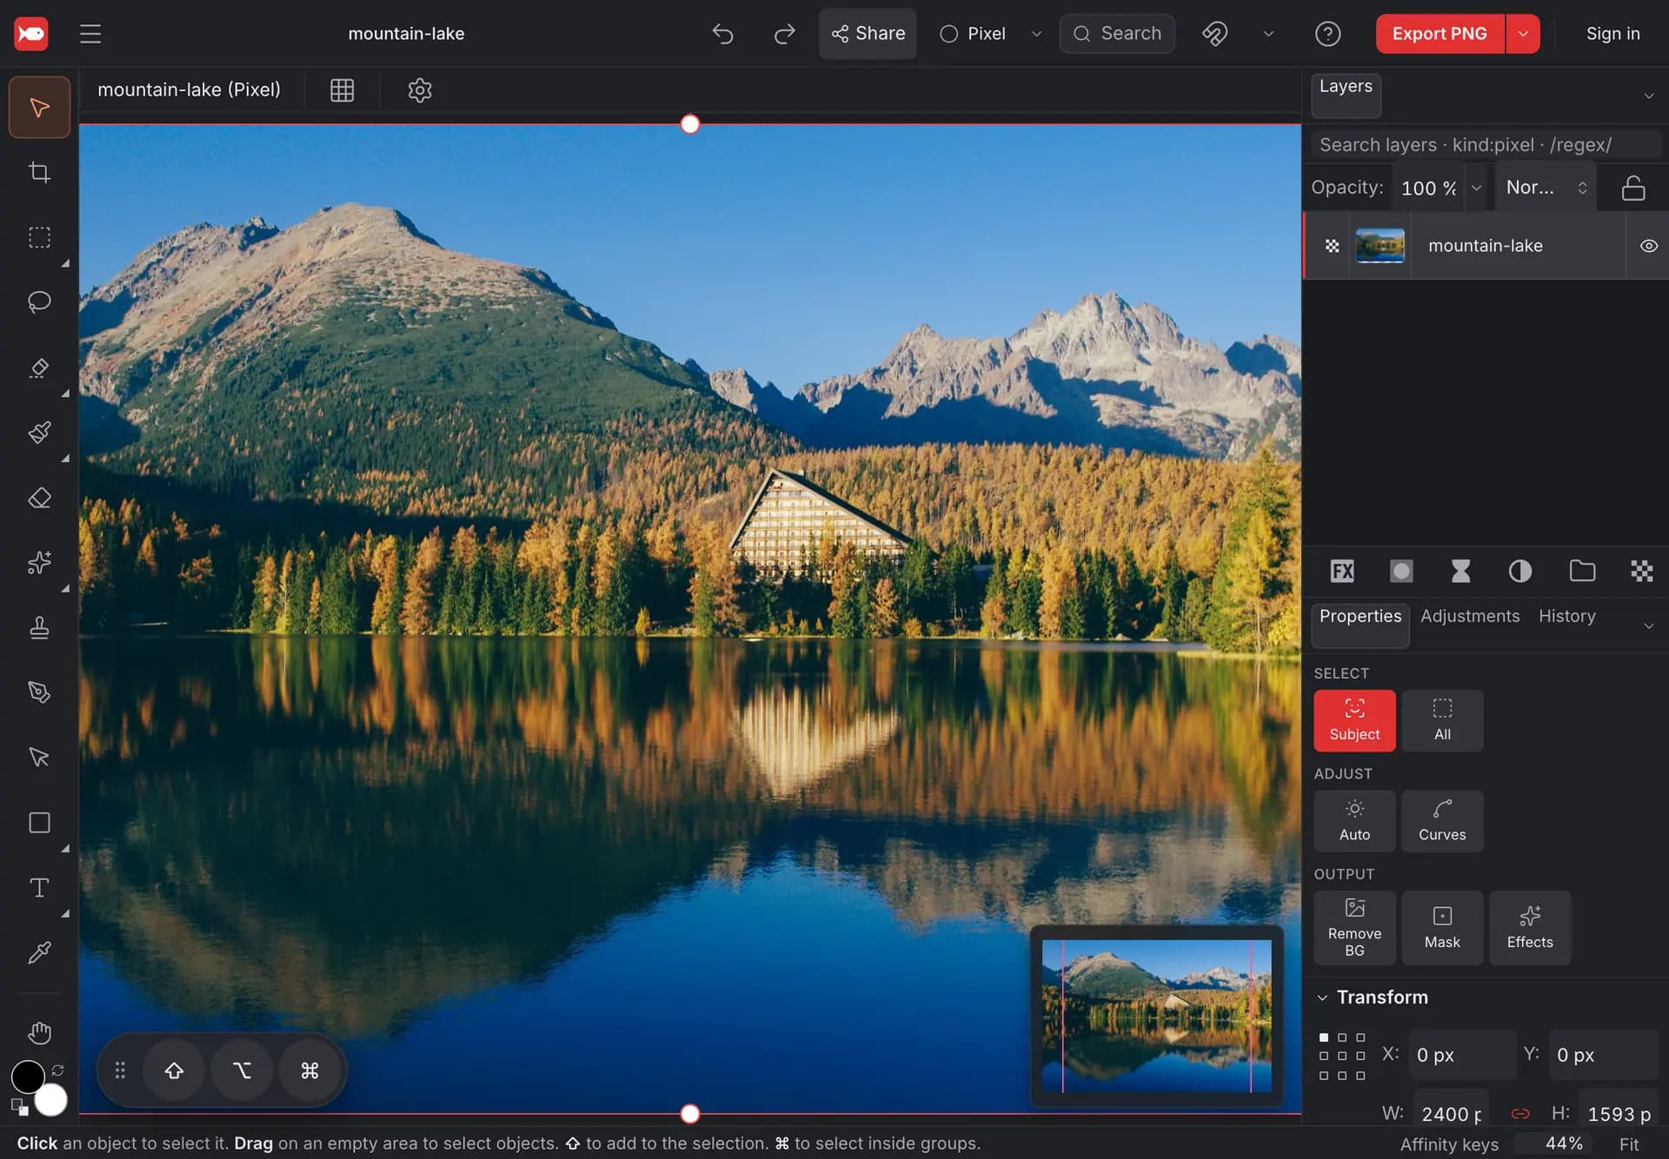This screenshot has height=1159, width=1669.
Task: Click the Remove BG button
Action: [1354, 928]
